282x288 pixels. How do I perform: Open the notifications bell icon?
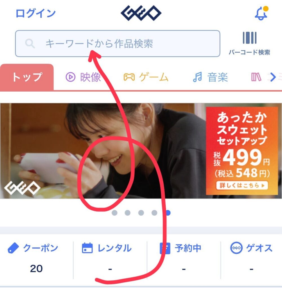(x=261, y=13)
